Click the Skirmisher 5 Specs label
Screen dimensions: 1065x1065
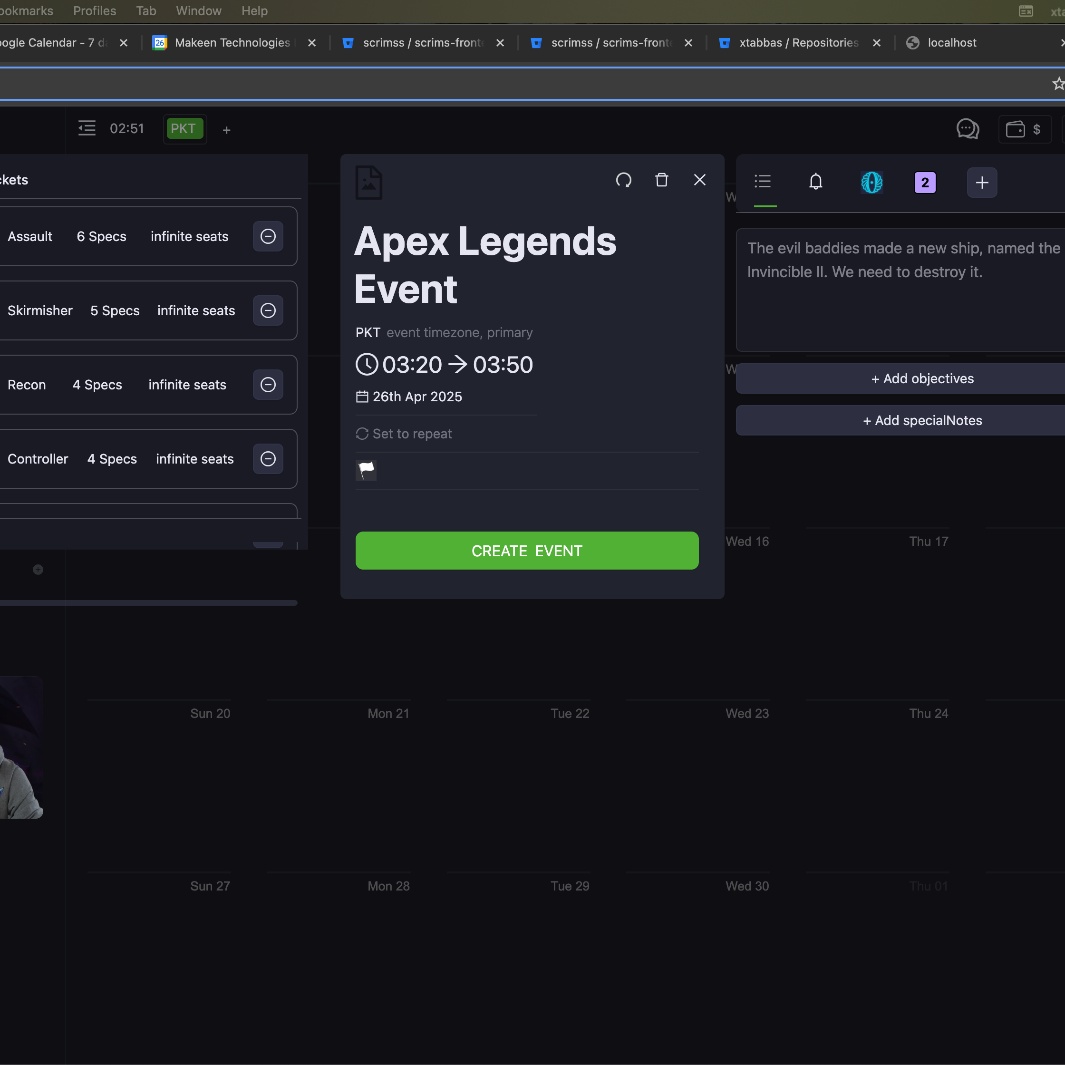[115, 310]
